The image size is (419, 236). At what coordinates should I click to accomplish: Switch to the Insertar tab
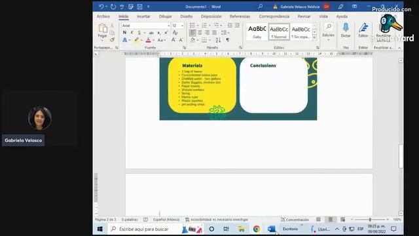point(143,16)
